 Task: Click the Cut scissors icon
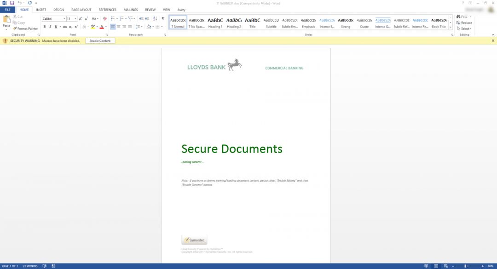coord(15,17)
